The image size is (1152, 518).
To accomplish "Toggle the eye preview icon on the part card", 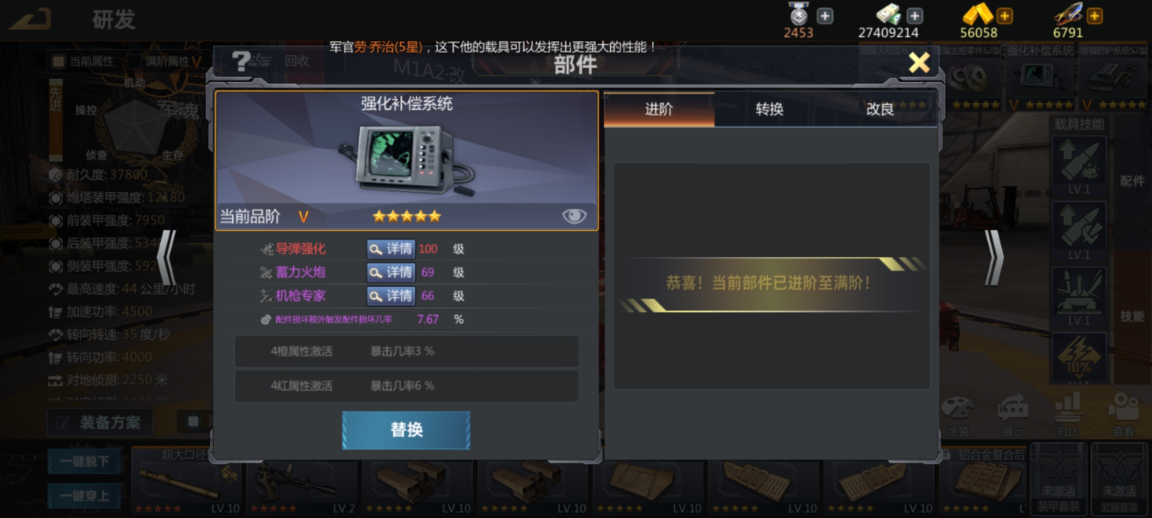I will [x=574, y=216].
